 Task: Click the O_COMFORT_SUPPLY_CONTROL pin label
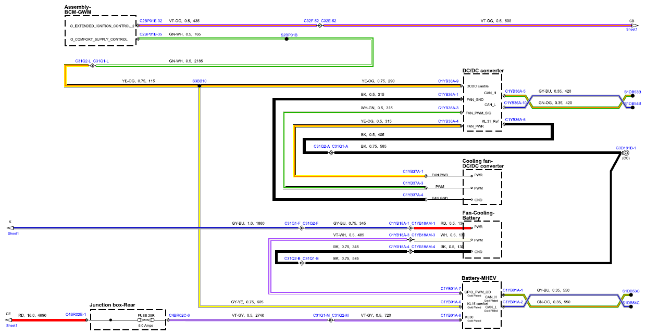click(98, 39)
